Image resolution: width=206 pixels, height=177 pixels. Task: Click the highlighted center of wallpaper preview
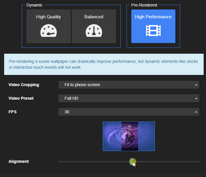point(129,136)
